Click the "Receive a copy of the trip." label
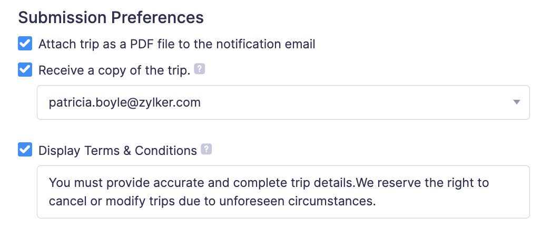 (x=114, y=70)
